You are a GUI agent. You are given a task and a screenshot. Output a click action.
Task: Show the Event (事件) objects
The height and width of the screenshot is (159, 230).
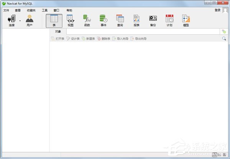103,21
